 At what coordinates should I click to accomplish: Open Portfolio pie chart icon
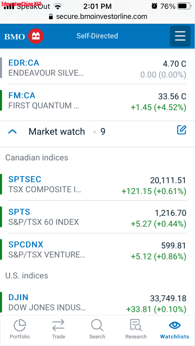pyautogui.click(x=20, y=325)
